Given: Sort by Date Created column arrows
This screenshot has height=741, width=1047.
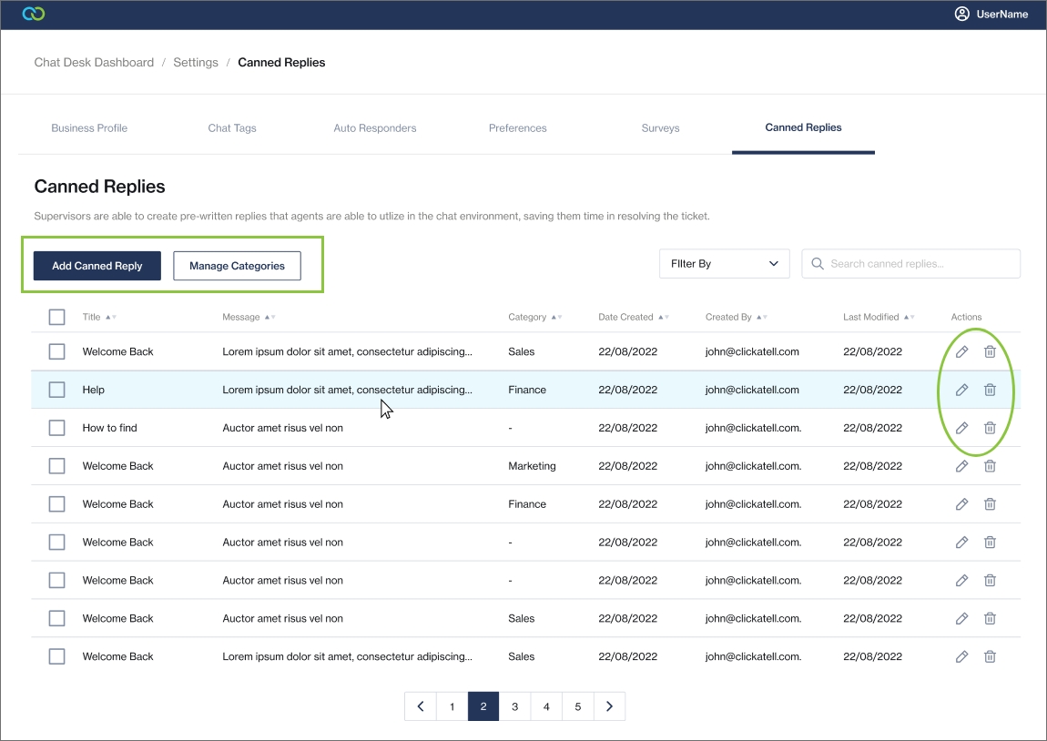Looking at the screenshot, I should click(664, 318).
